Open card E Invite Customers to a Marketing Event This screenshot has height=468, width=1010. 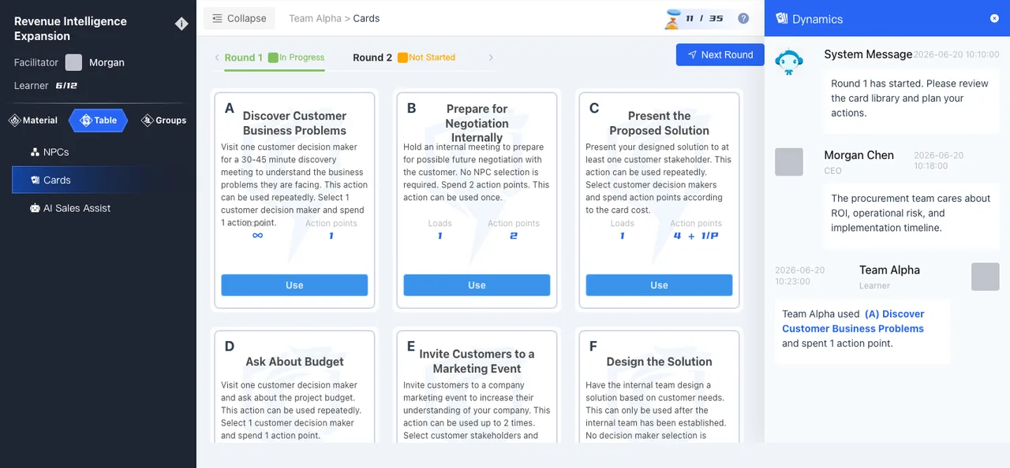coord(477,386)
